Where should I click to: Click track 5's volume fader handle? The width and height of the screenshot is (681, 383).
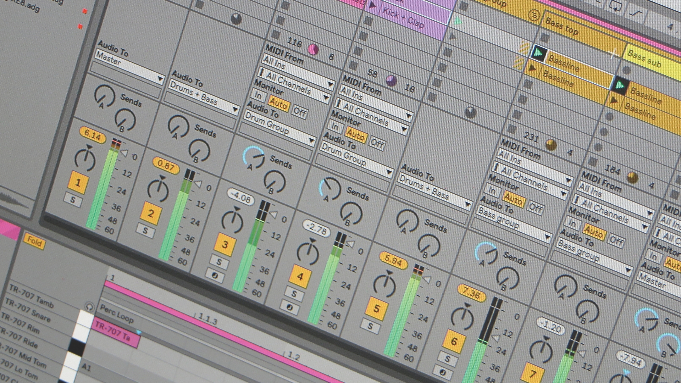click(426, 280)
